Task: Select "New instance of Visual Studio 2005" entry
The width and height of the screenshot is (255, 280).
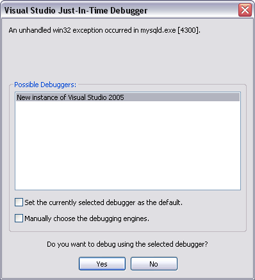Action: pyautogui.click(x=128, y=97)
